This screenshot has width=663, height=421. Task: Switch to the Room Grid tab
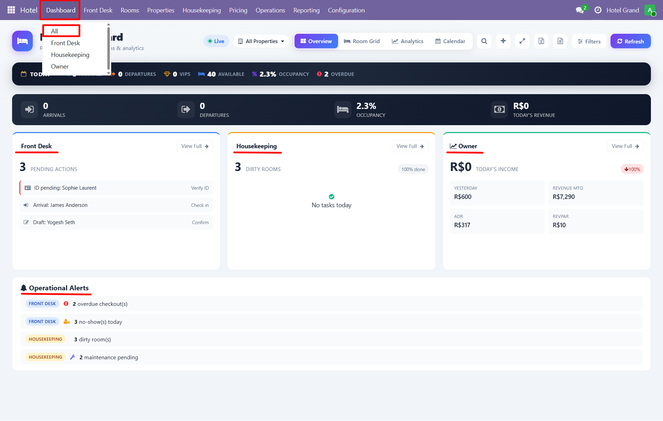click(x=362, y=41)
